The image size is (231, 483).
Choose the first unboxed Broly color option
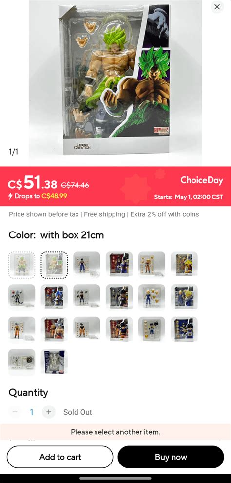[21, 265]
